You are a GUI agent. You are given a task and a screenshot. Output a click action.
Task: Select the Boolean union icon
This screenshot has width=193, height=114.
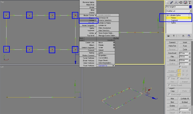click(x=179, y=71)
